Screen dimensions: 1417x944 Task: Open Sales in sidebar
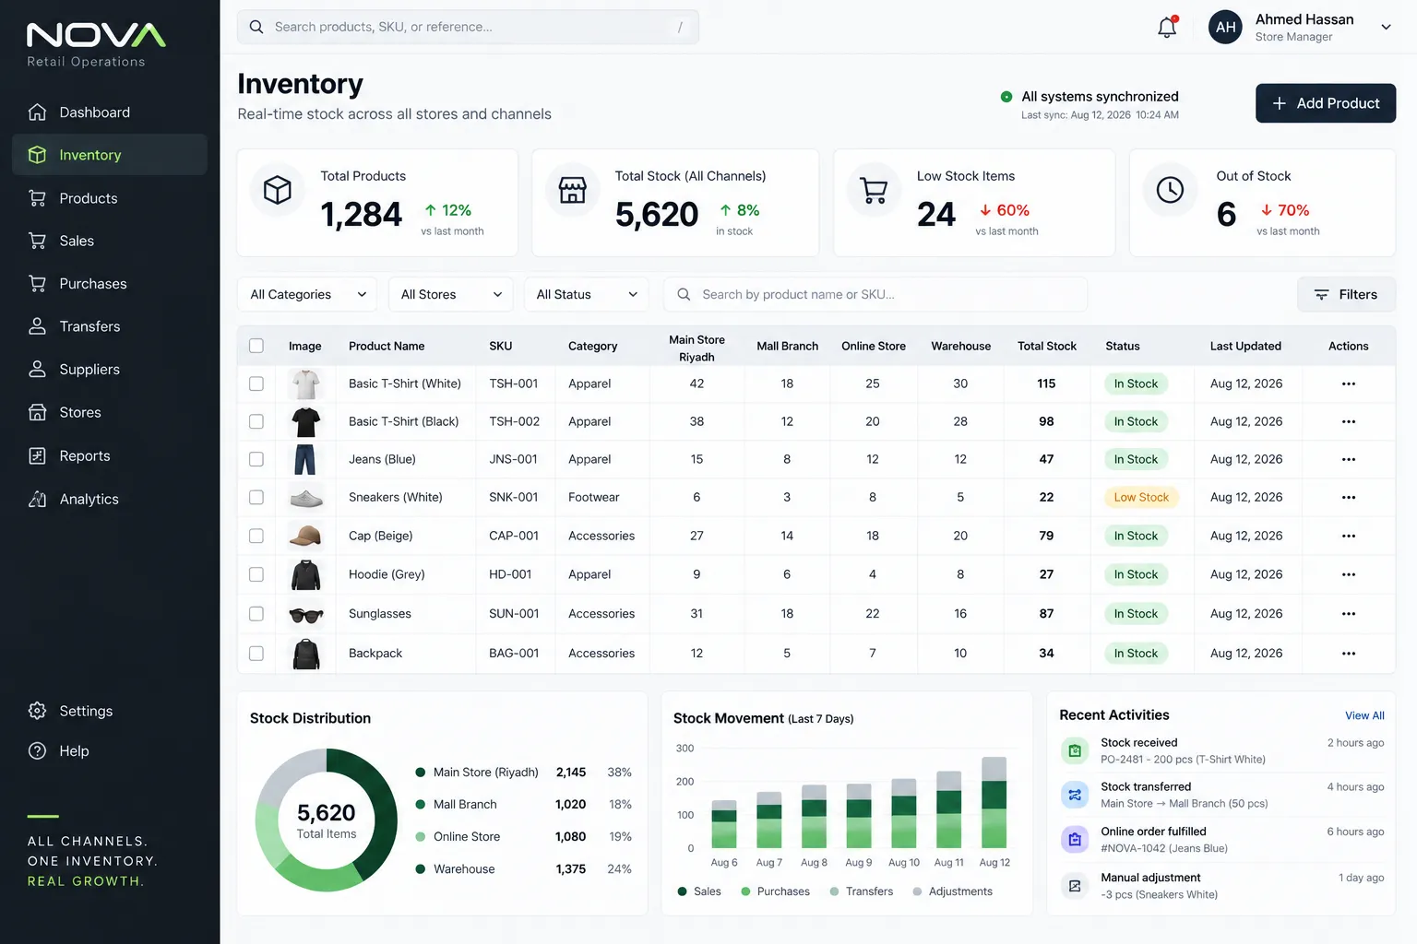(x=110, y=241)
